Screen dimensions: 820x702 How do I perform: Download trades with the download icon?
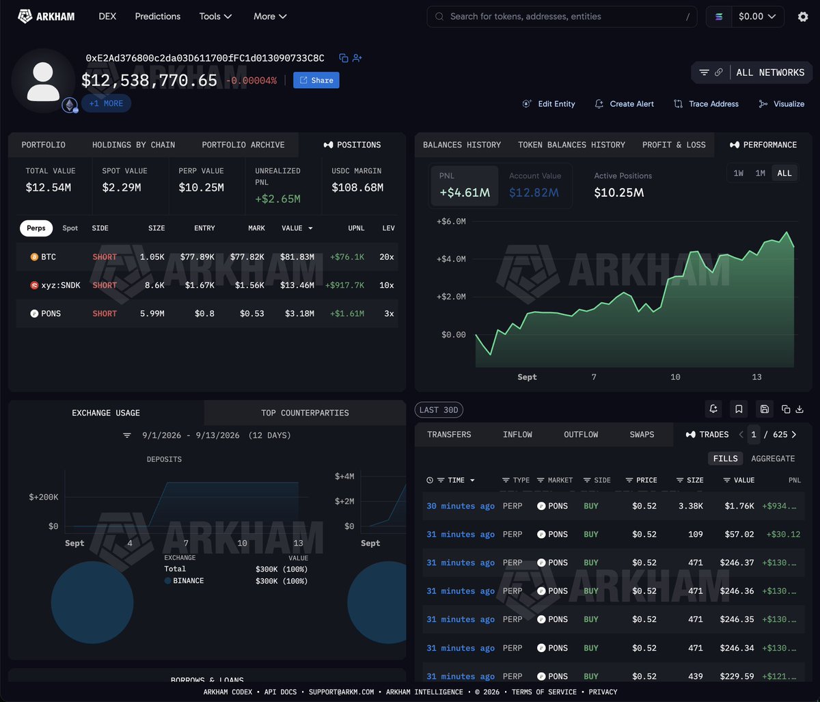(x=799, y=409)
